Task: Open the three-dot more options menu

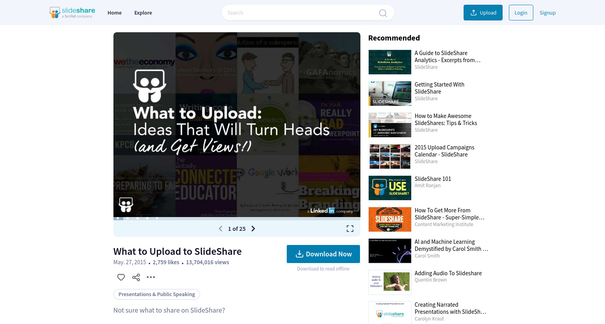Action: [x=151, y=277]
